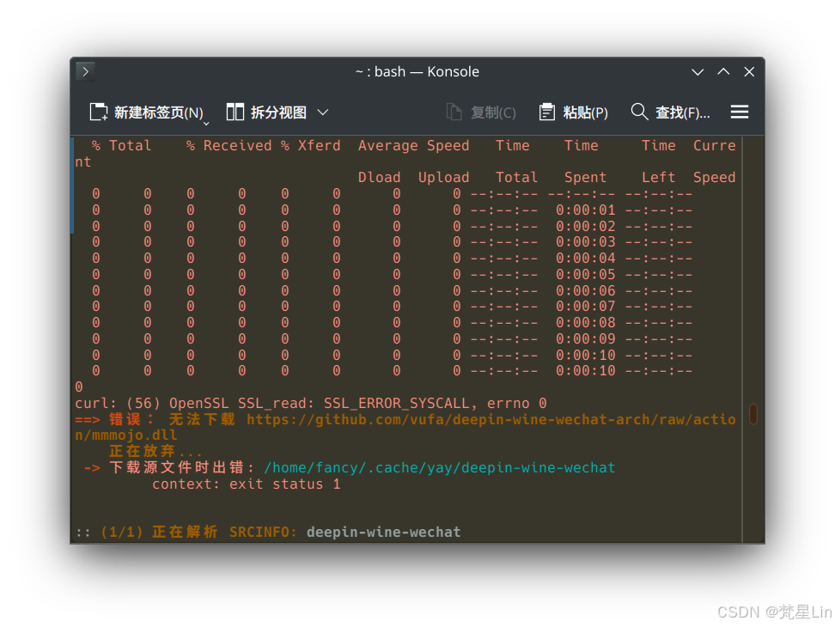Click the maximize arrow icon in title bar

click(x=723, y=71)
